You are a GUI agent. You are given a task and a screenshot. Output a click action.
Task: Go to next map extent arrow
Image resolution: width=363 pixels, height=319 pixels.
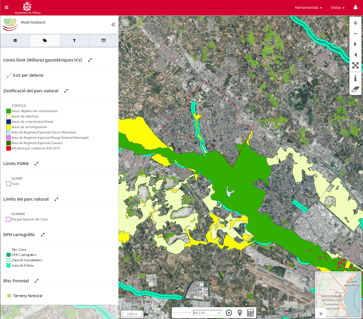(x=355, y=44)
